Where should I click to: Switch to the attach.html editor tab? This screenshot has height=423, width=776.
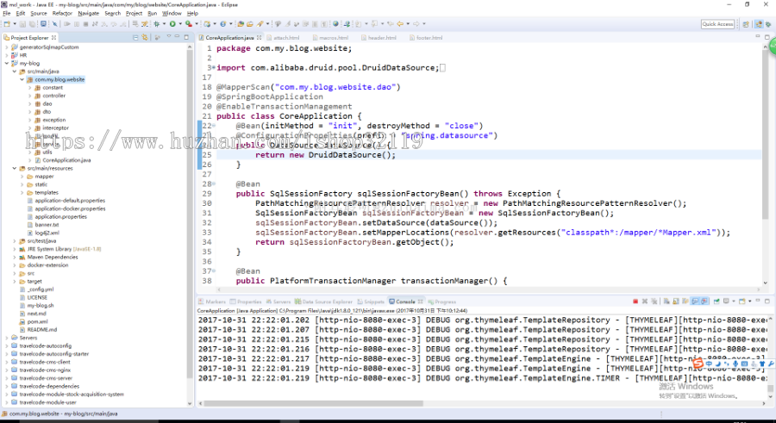(283, 38)
